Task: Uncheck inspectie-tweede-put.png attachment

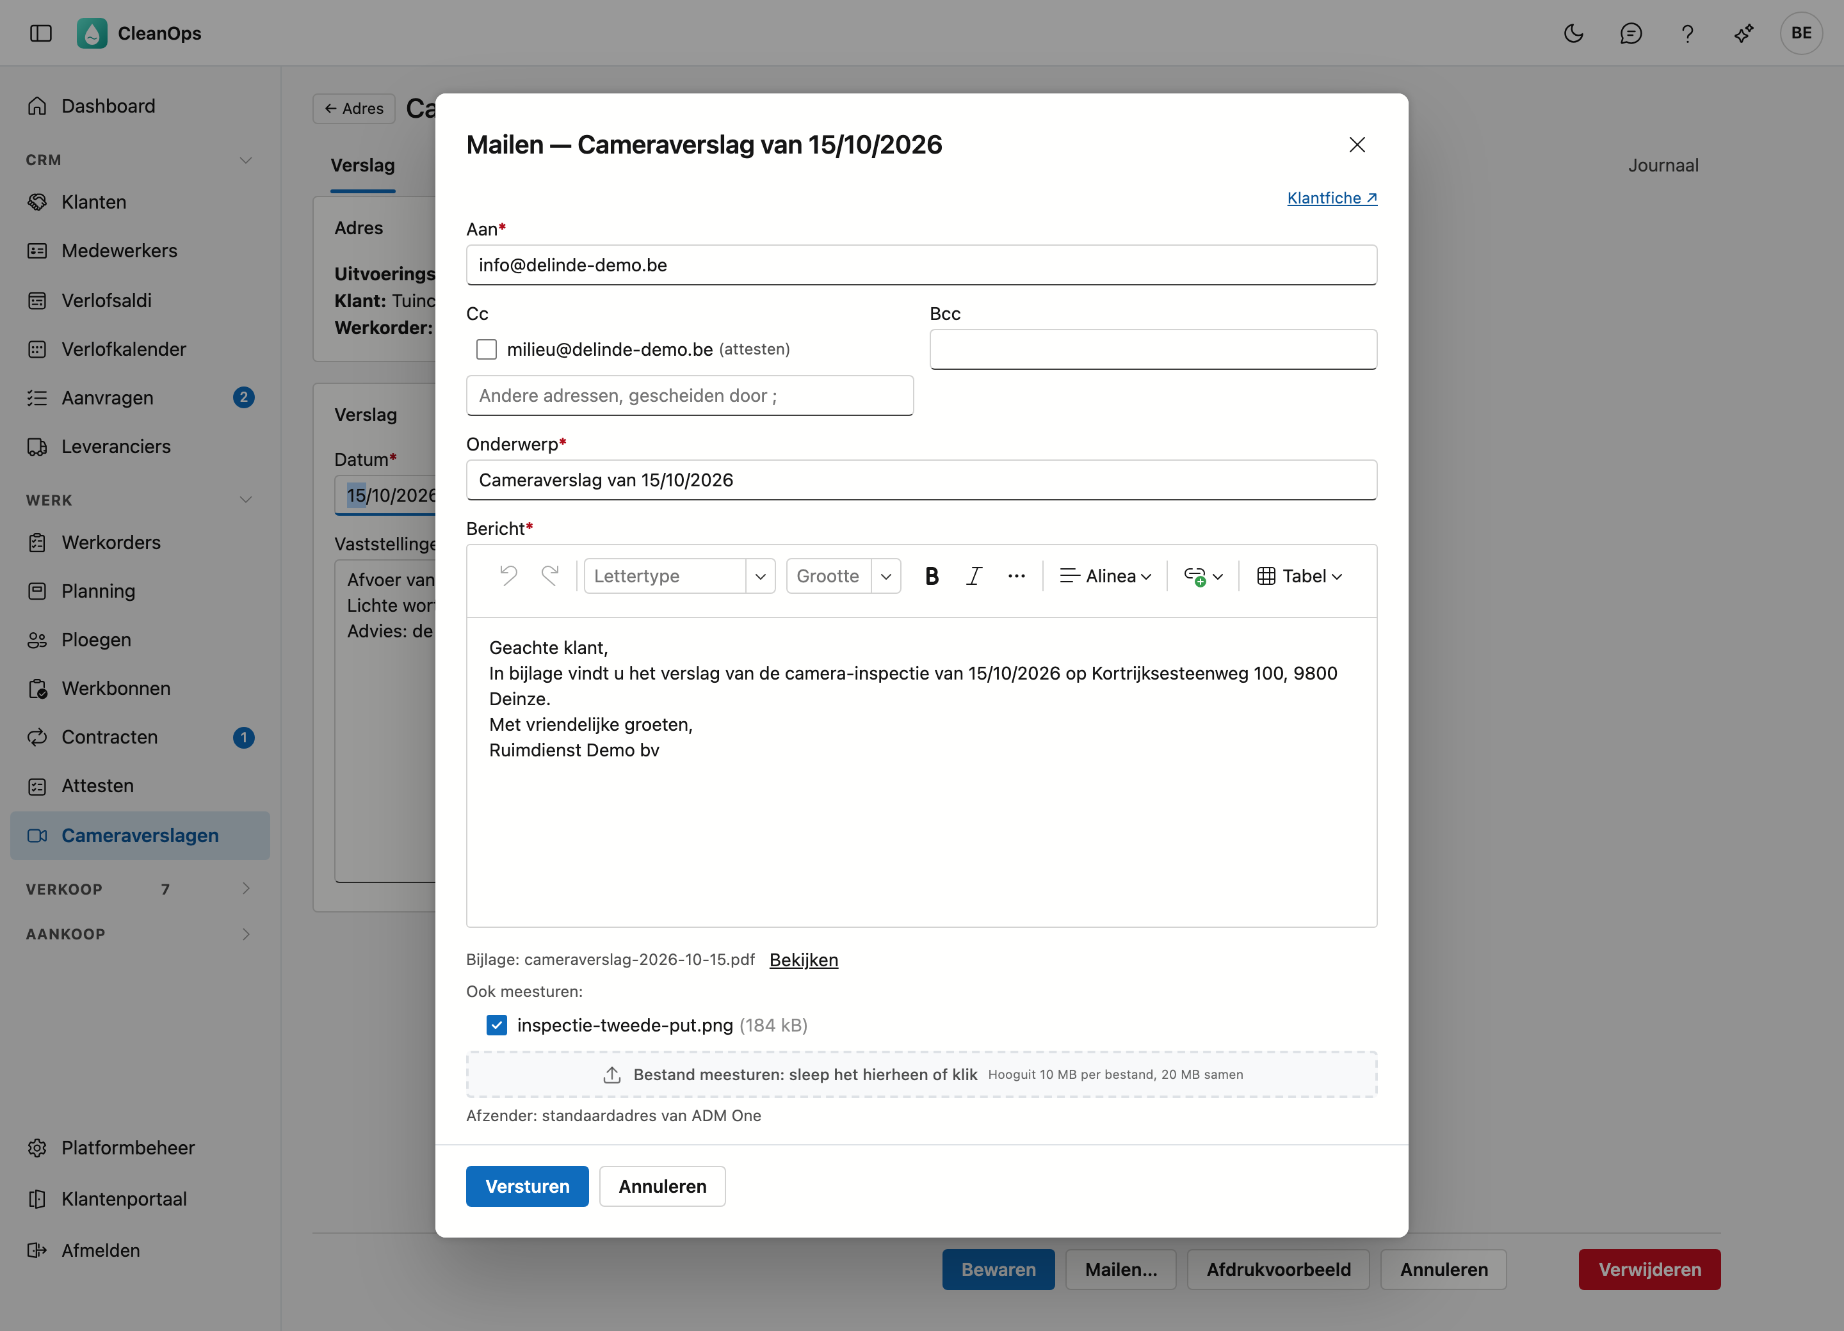Action: 496,1026
